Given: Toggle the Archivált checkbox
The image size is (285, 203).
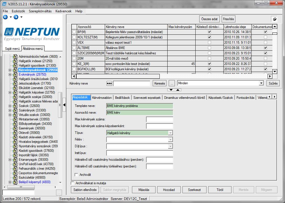Looking at the screenshot, I should point(76,175).
